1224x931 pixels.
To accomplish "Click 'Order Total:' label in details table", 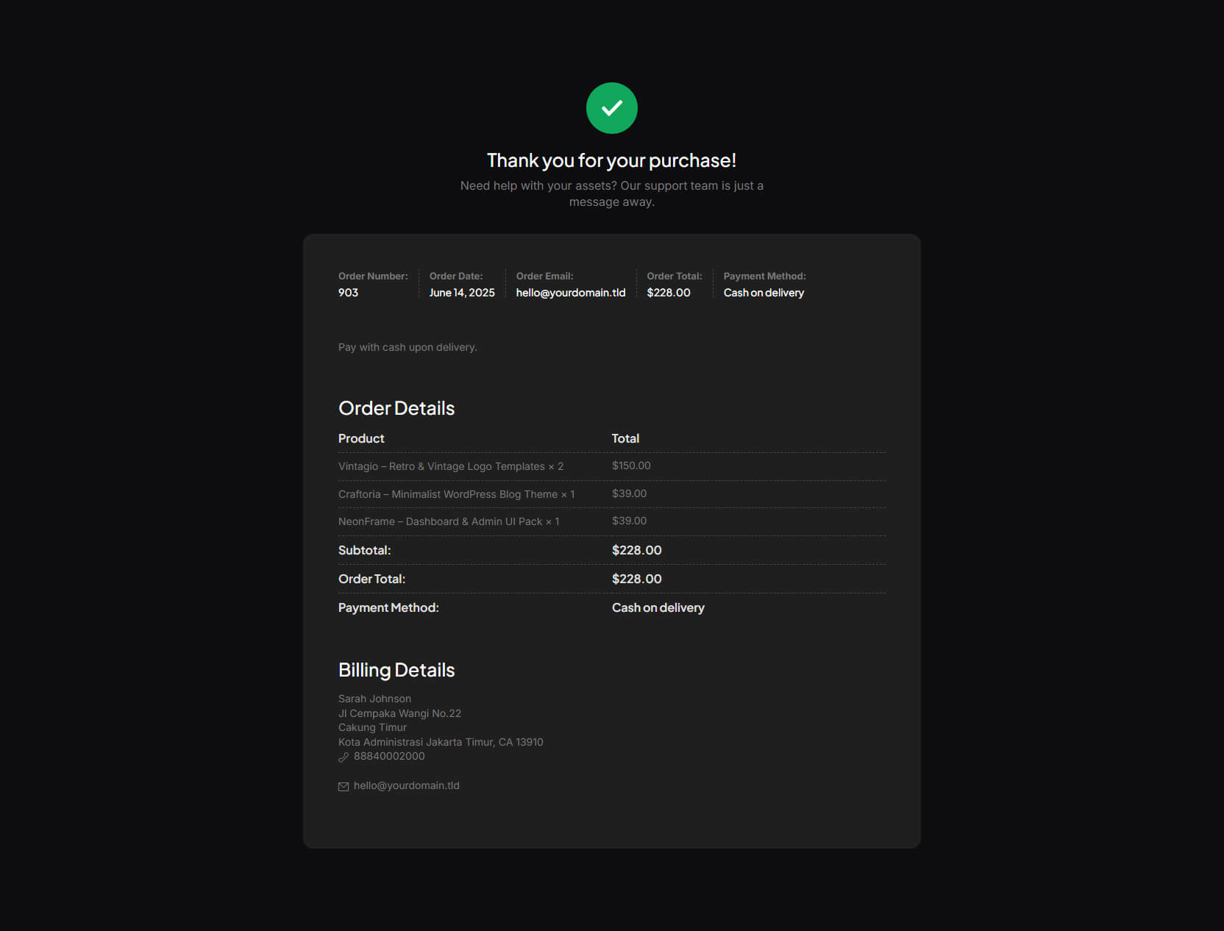I will pyautogui.click(x=371, y=579).
